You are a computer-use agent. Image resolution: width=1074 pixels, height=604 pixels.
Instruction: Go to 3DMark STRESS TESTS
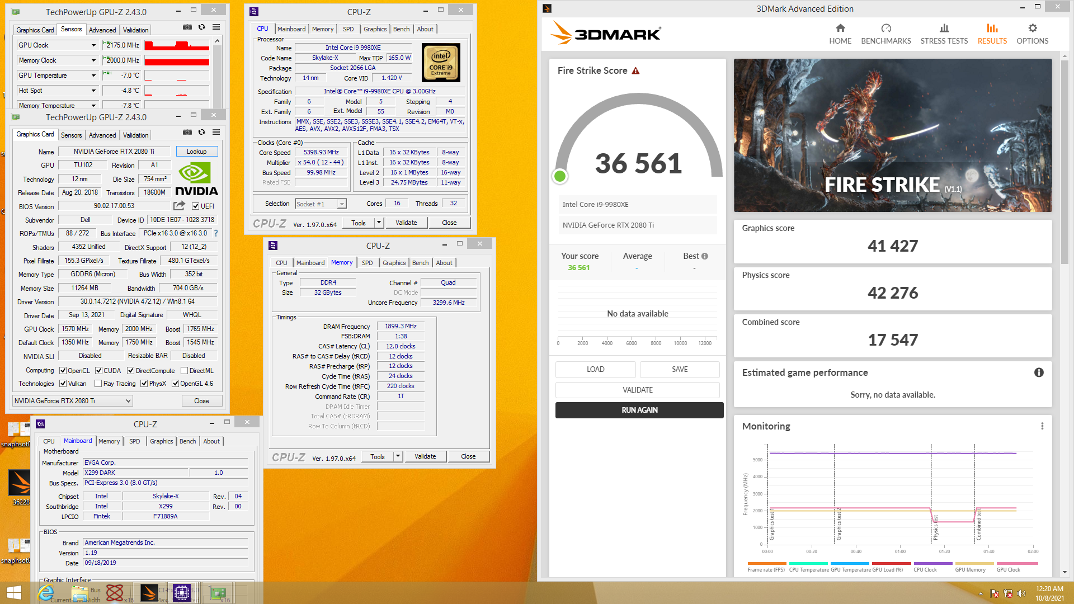(944, 34)
